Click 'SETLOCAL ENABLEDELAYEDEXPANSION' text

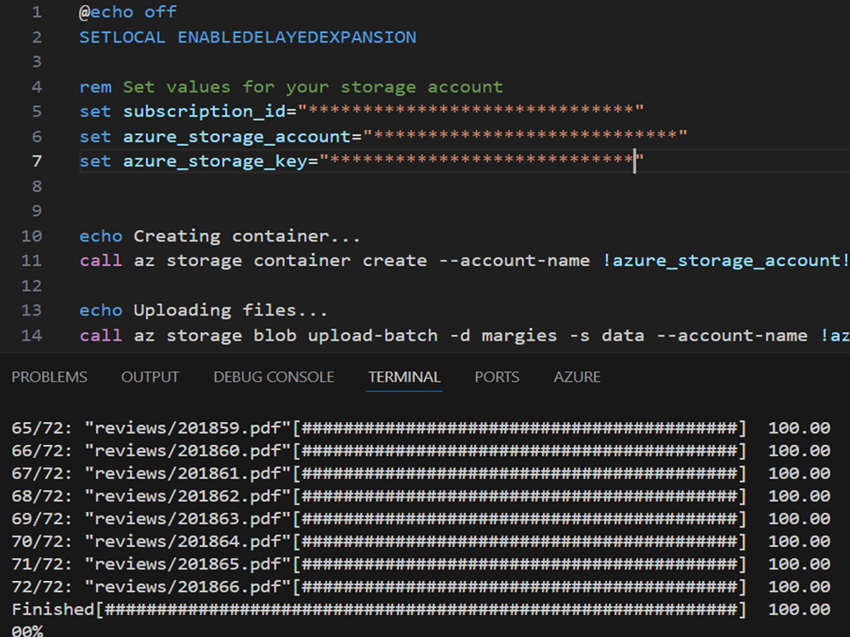[x=247, y=37]
